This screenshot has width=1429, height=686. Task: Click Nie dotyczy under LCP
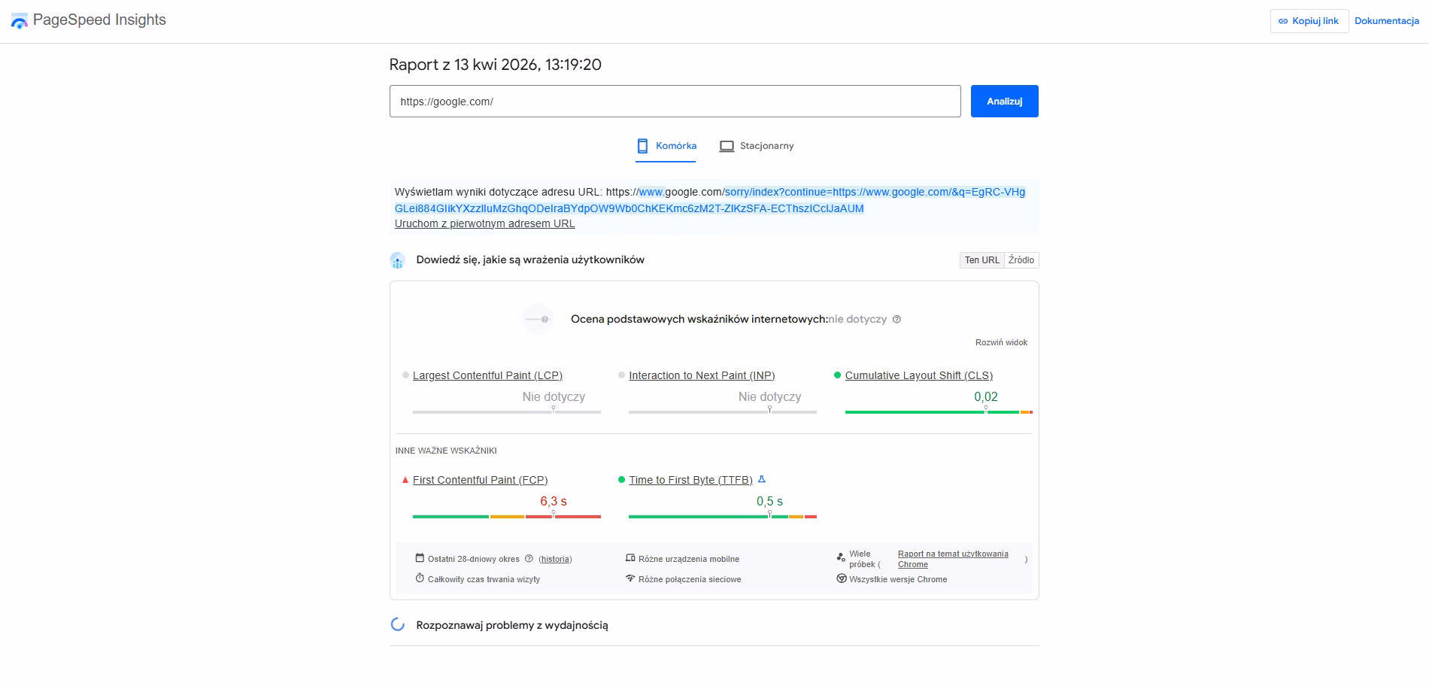(554, 396)
